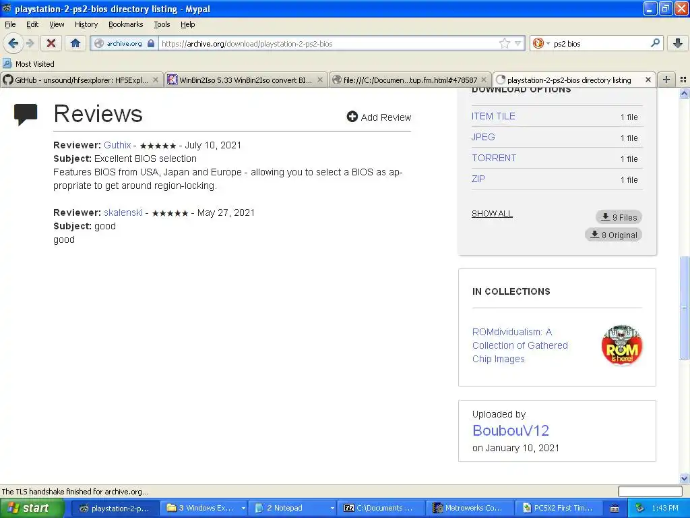Click the browser Back arrow button
Image resolution: width=690 pixels, height=518 pixels.
[13, 43]
